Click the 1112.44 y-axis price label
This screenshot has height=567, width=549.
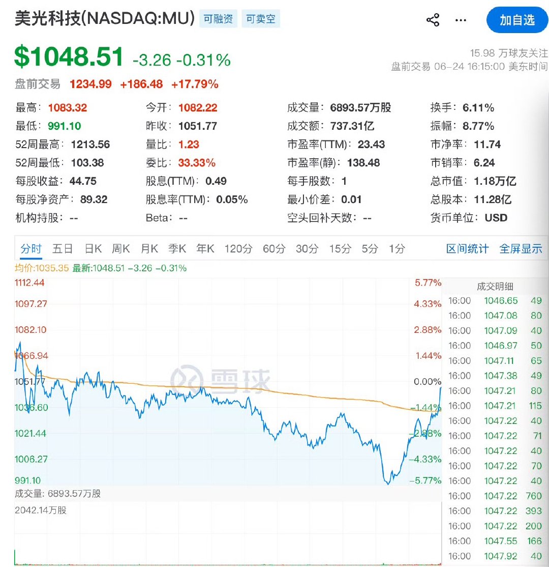[29, 282]
